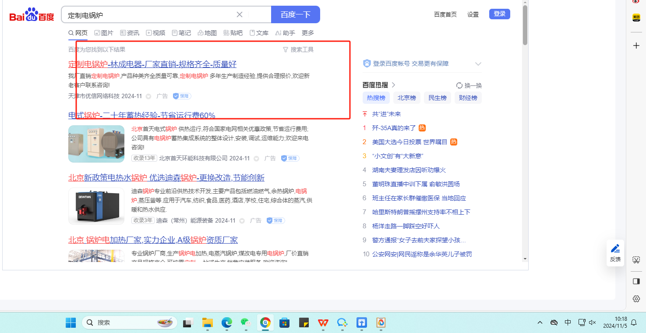Click the Baidu logo
The height and width of the screenshot is (333, 646).
[32, 15]
